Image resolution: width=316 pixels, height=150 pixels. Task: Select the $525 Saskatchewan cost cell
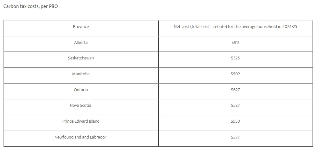click(x=235, y=58)
